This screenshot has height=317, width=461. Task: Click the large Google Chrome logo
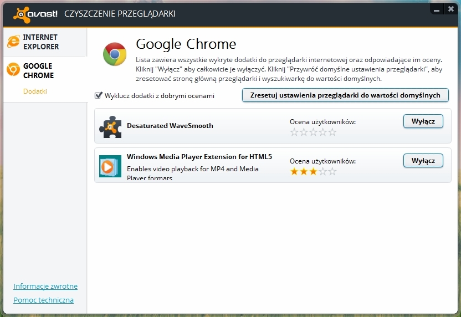click(115, 54)
